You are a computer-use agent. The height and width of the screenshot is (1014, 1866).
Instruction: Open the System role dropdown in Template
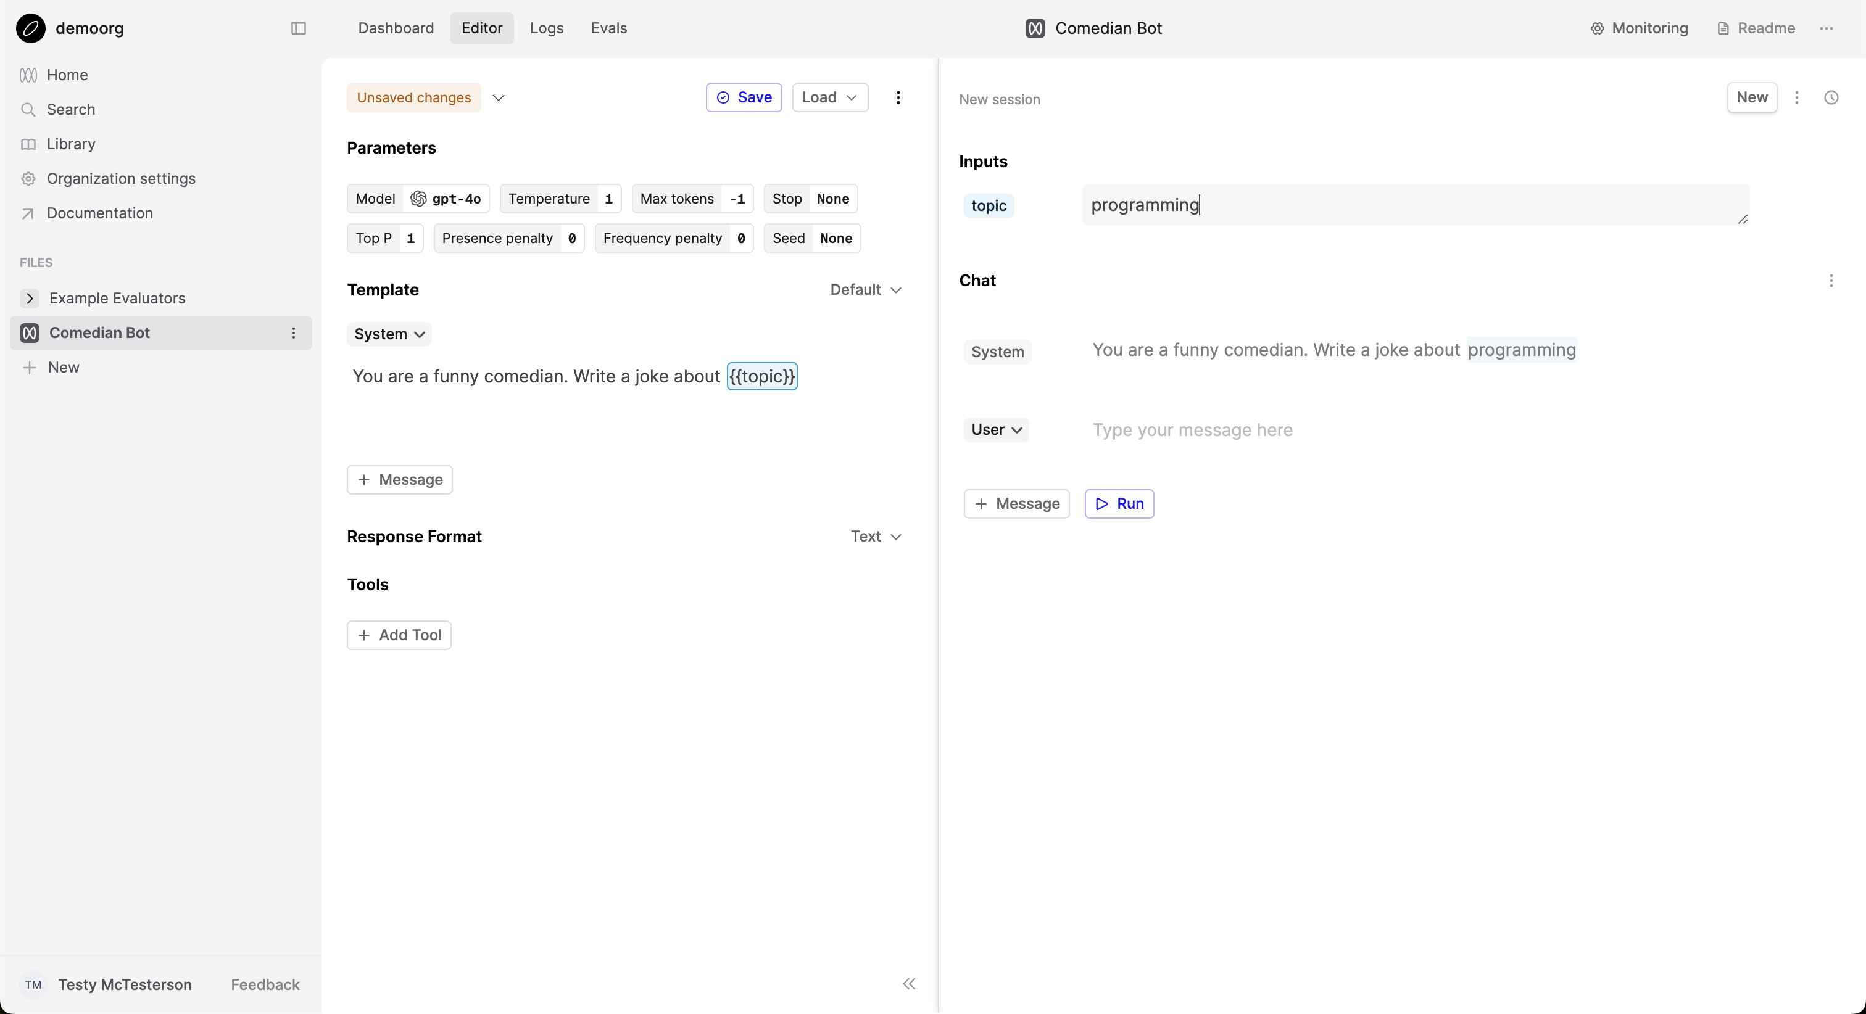point(388,334)
